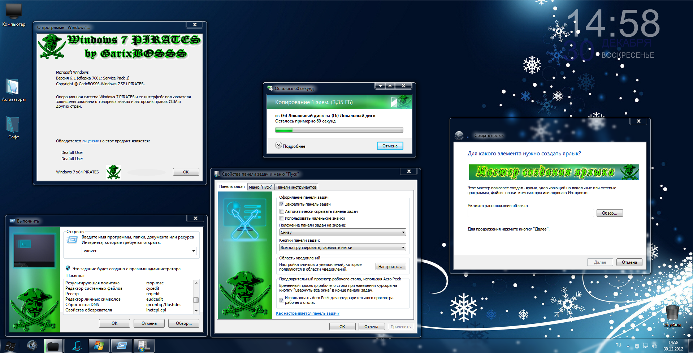
Task: Launch the globe browser icon in taskbar
Action: [x=33, y=346]
